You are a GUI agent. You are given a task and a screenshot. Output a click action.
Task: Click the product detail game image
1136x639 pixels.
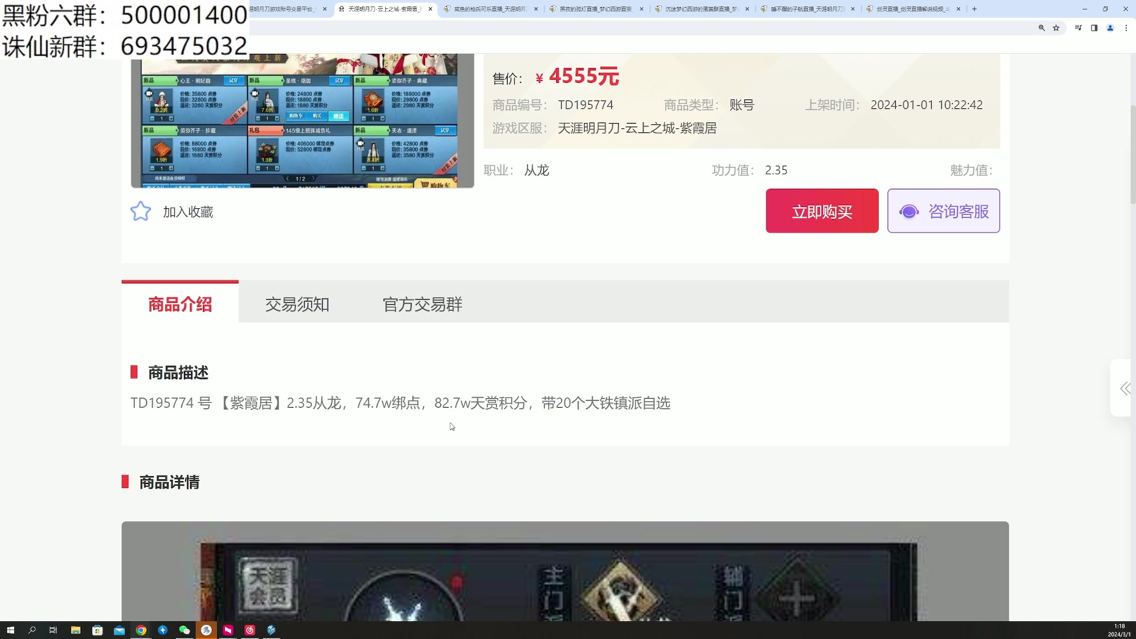(x=565, y=571)
